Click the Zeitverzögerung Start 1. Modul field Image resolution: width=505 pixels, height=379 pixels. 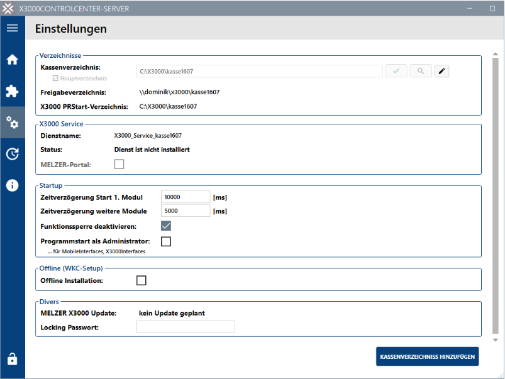coord(186,197)
